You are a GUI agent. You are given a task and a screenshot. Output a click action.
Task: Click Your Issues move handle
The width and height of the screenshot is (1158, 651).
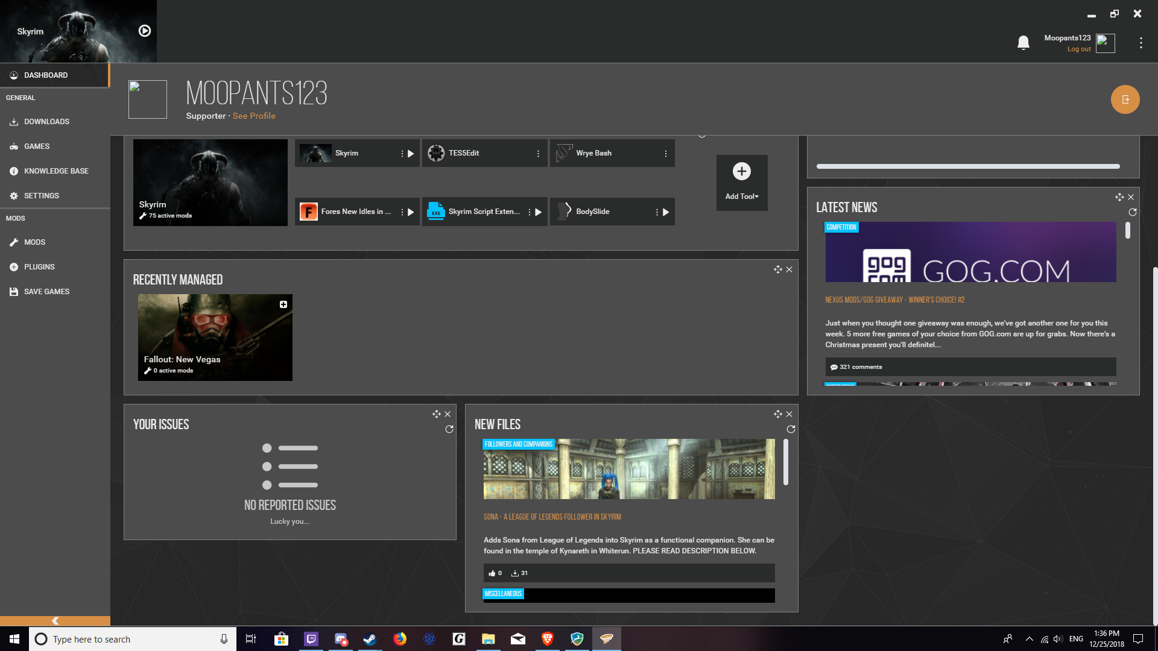tap(436, 414)
